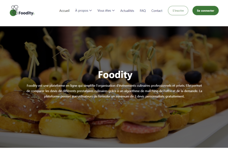The image size is (228, 155).
Task: Open the Contact page
Action: 157,11
